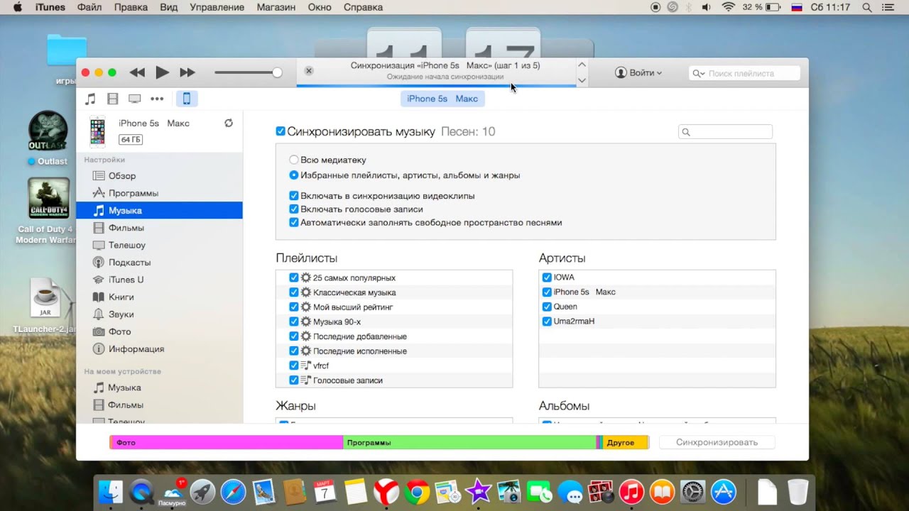Image resolution: width=909 pixels, height=511 pixels.
Task: Click the music search field beside song count
Action: pos(725,132)
